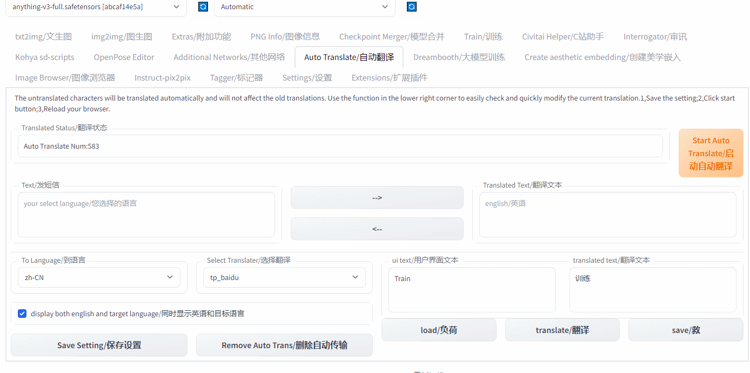Screen dimensions: 750x373
Task: Open the anything-v3-full checkpoint dropdown
Action: [x=96, y=7]
